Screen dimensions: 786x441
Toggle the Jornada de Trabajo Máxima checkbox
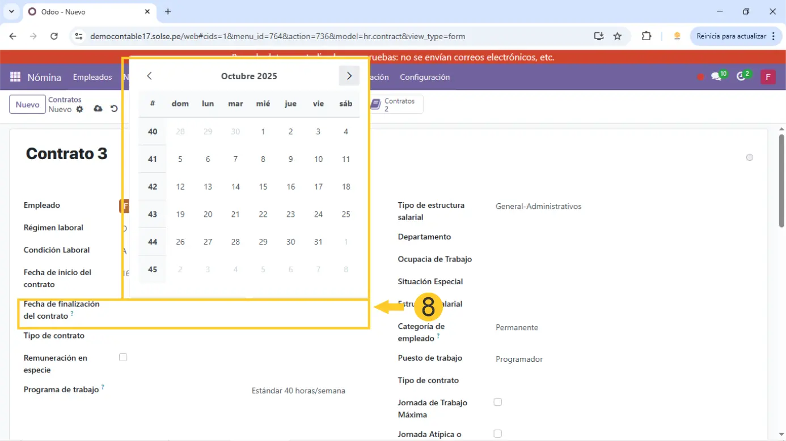click(x=497, y=402)
